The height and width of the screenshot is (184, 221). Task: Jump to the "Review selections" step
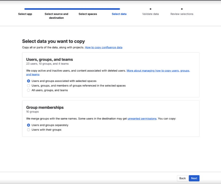pyautogui.click(x=182, y=14)
